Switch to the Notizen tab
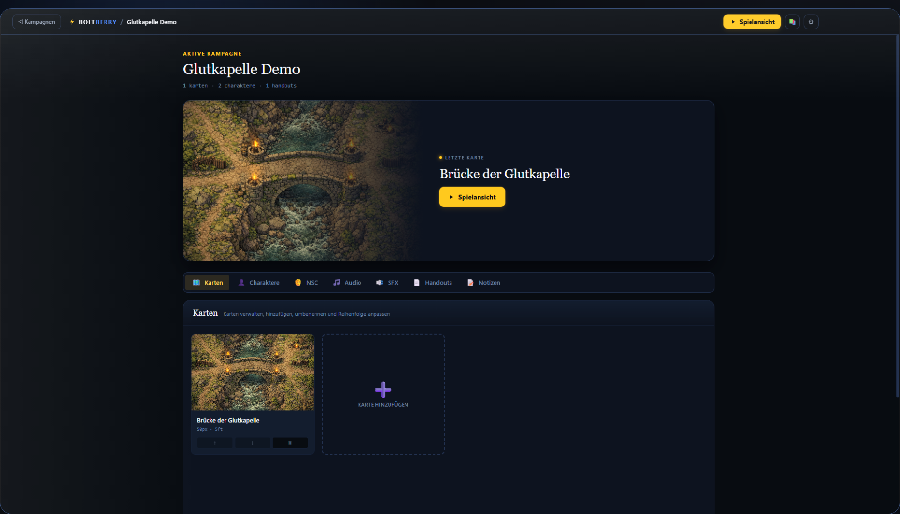Screen dimensions: 900x514 (x=483, y=282)
